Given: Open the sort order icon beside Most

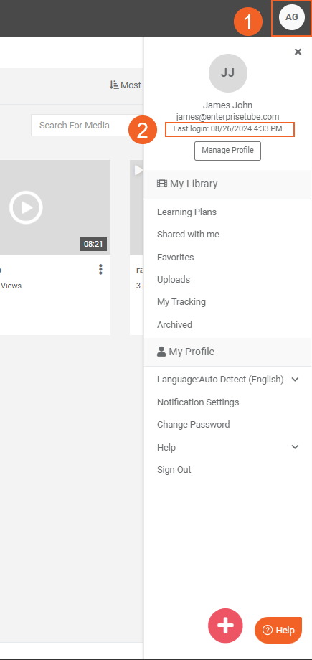Looking at the screenshot, I should point(114,85).
